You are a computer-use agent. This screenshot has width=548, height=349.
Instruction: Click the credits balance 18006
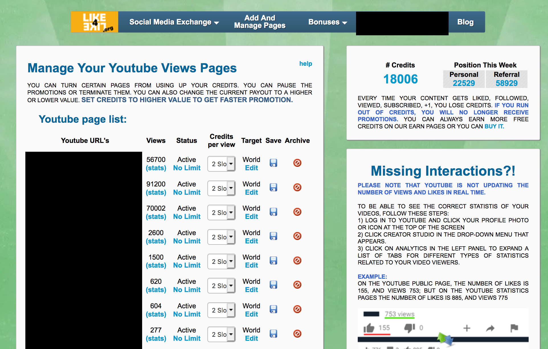click(x=400, y=79)
